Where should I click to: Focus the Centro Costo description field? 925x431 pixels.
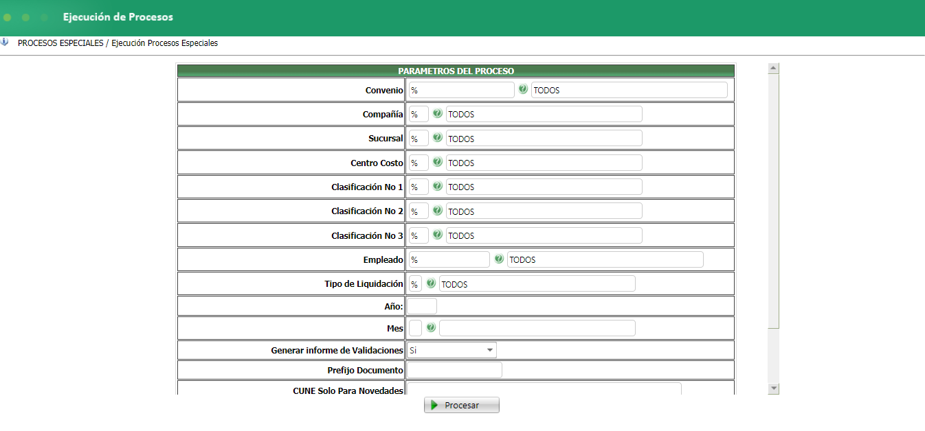tap(544, 163)
